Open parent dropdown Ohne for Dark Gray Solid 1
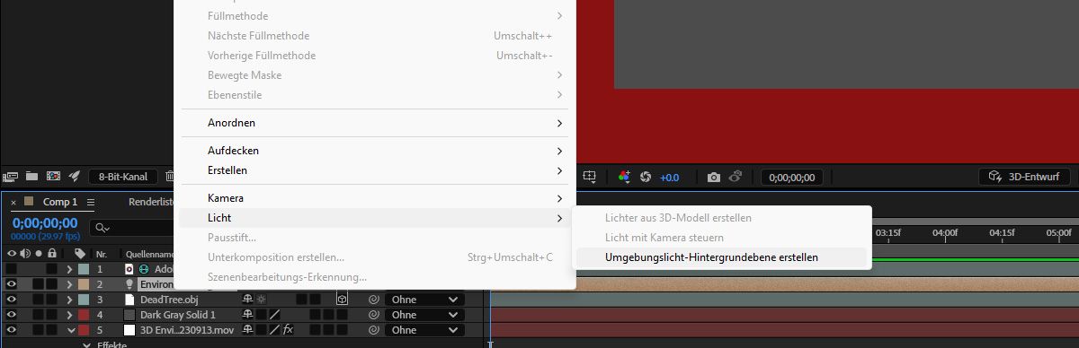Screen dimensions: 1079x348 tap(424, 315)
